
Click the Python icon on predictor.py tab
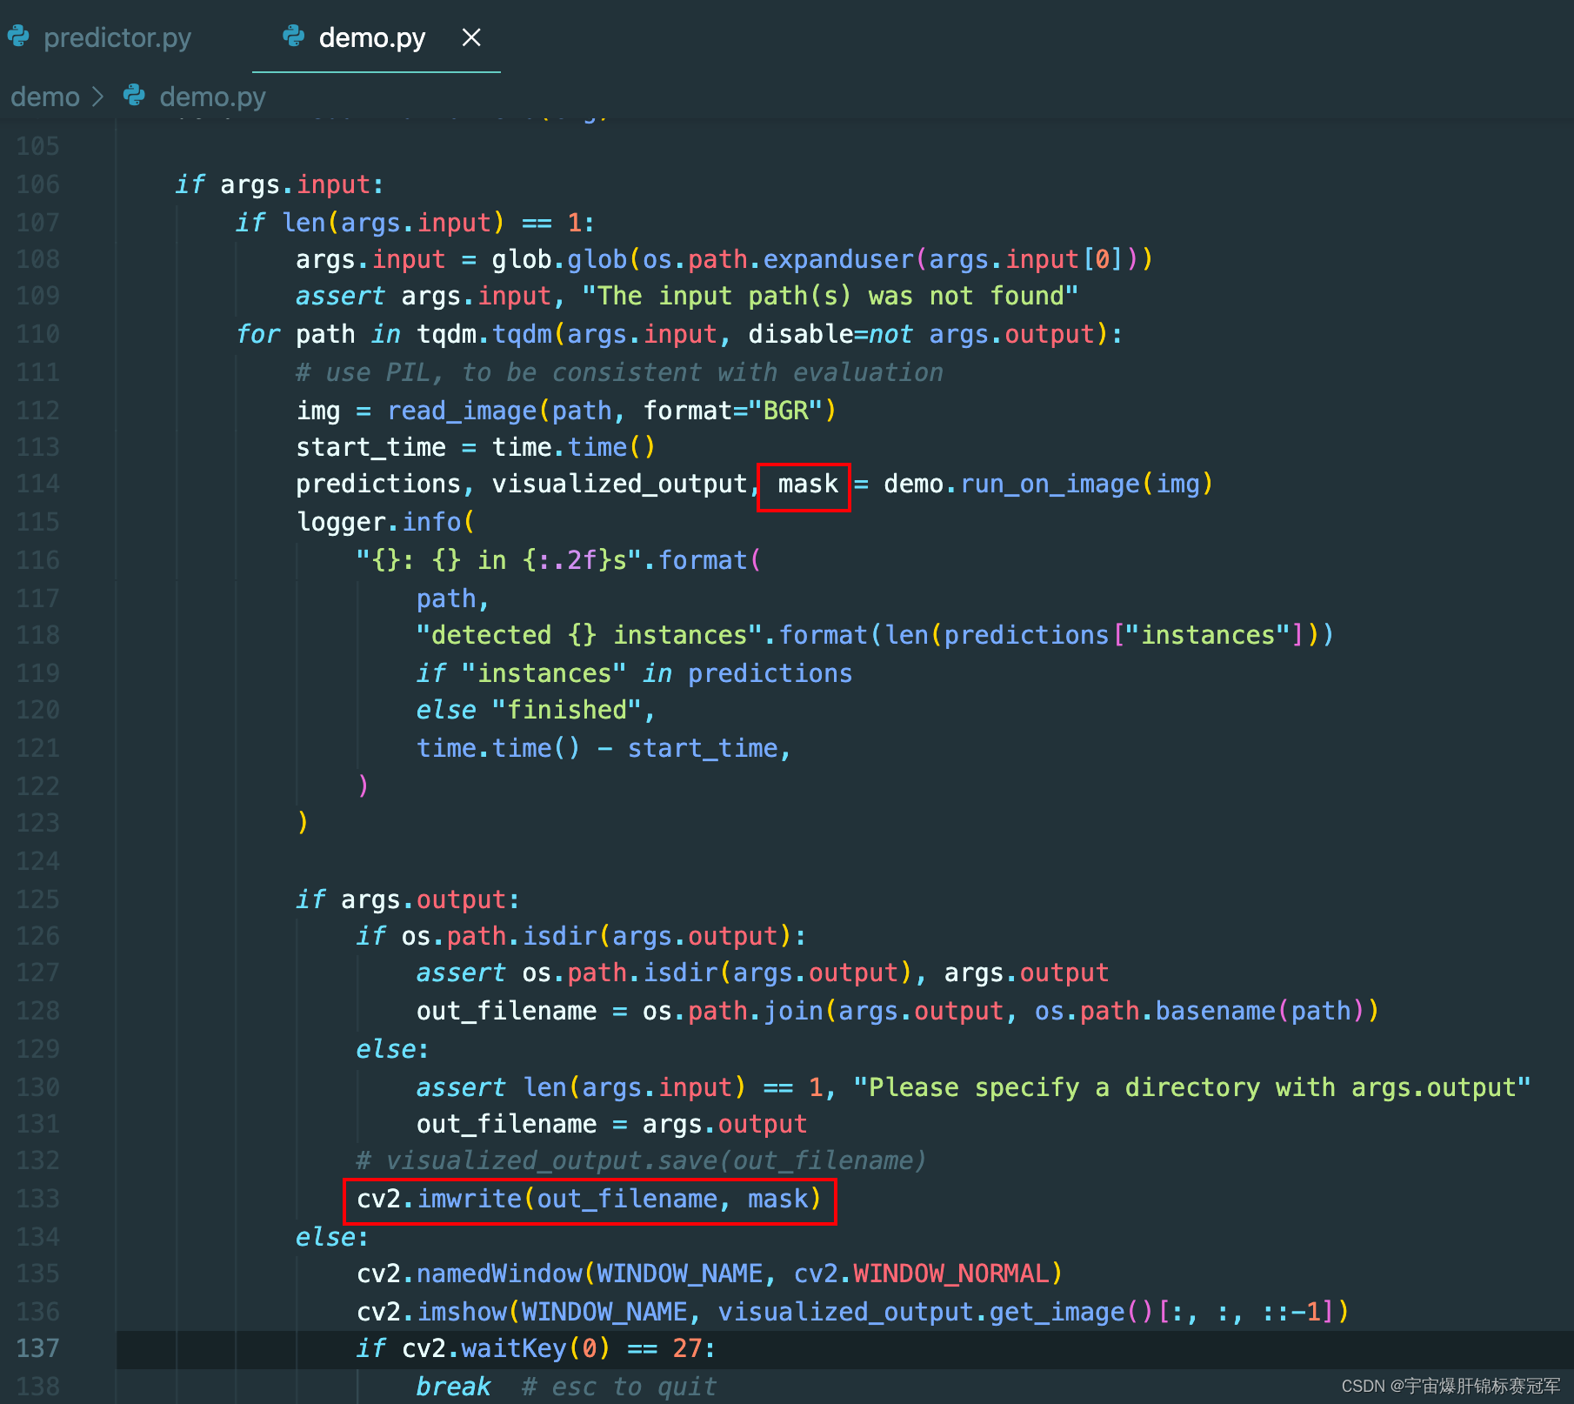[x=18, y=37]
